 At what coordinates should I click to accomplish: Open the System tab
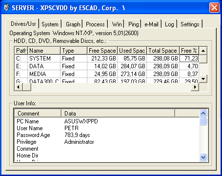50,24
